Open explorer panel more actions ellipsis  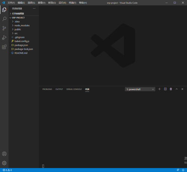pyautogui.click(x=34, y=9)
